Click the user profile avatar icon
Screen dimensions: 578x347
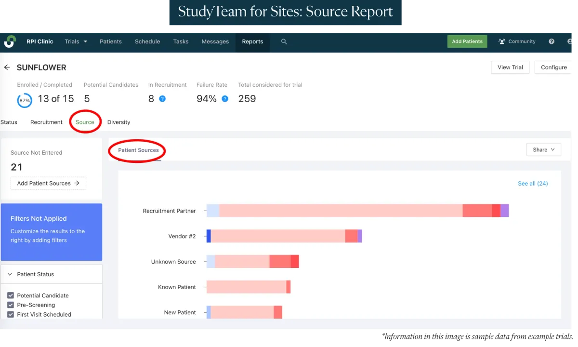pos(571,41)
